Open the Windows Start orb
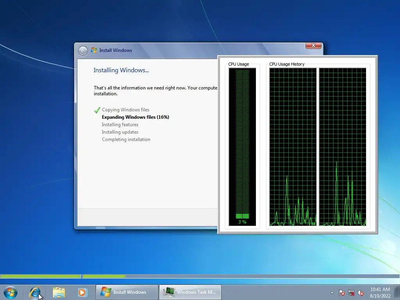This screenshot has width=400, height=300. 11,292
